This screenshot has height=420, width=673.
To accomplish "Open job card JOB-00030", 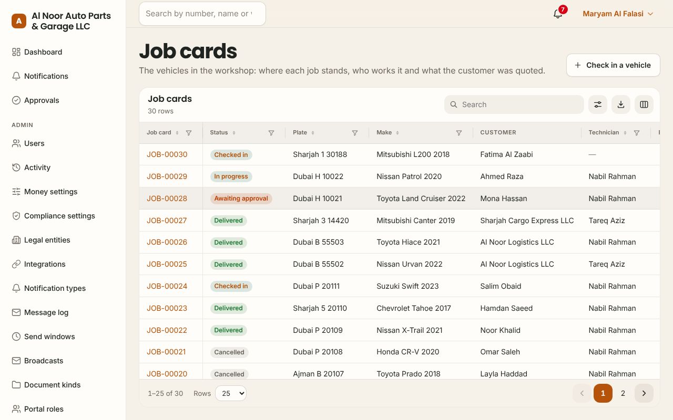I will 167,154.
